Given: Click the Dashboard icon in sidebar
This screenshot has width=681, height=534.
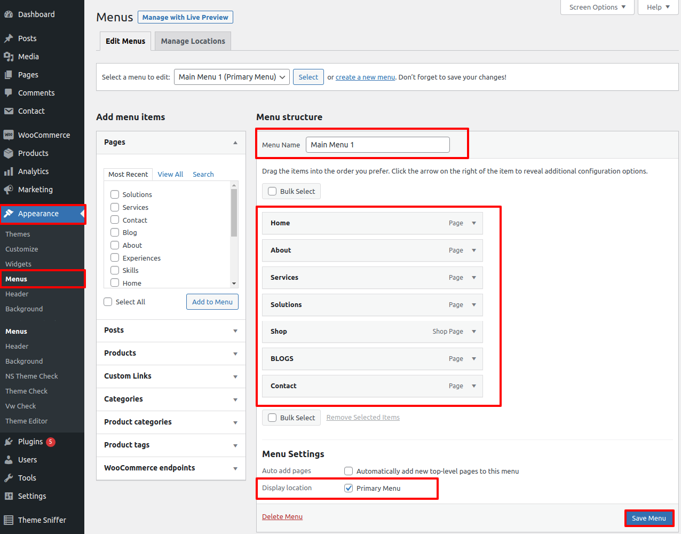Looking at the screenshot, I should [x=9, y=14].
